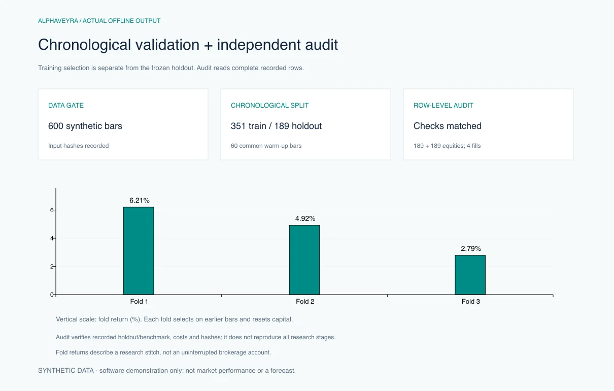Select the 4.92% bar value label
This screenshot has height=391, width=614.
pos(305,219)
